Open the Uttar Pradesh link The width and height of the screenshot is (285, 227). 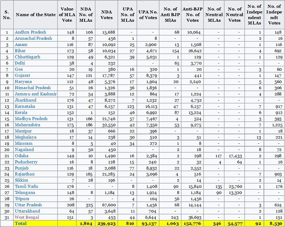point(28,205)
